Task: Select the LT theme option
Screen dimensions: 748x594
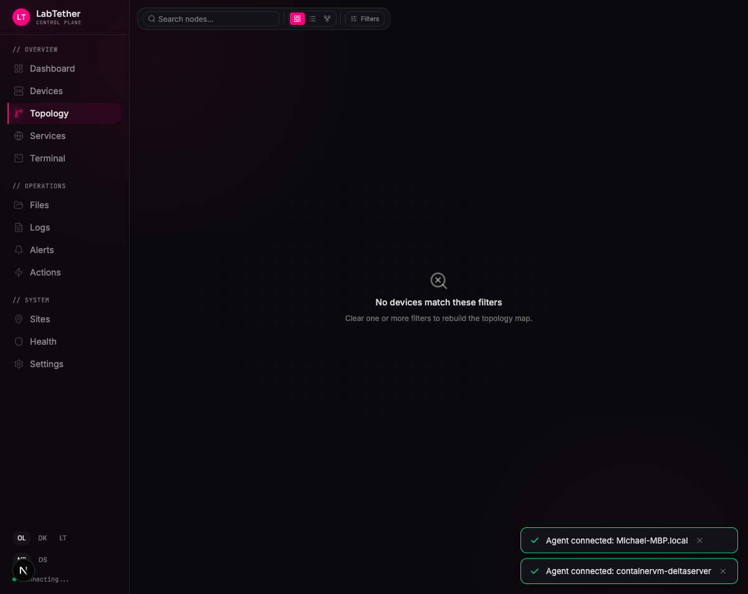Action: [63, 538]
